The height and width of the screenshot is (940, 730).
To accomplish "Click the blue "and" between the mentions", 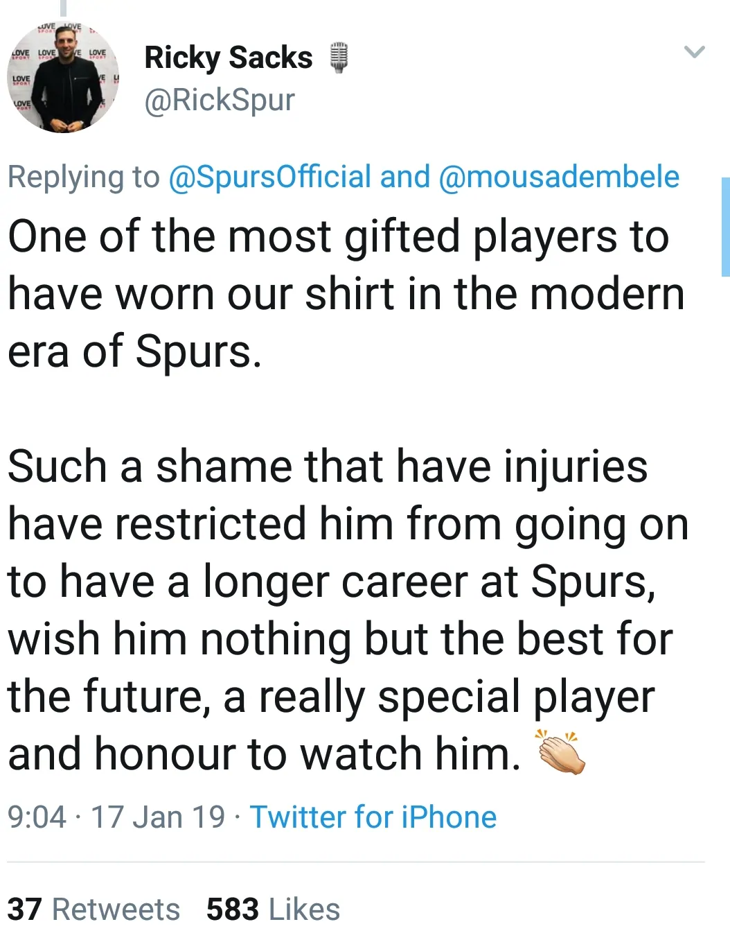I will point(405,177).
